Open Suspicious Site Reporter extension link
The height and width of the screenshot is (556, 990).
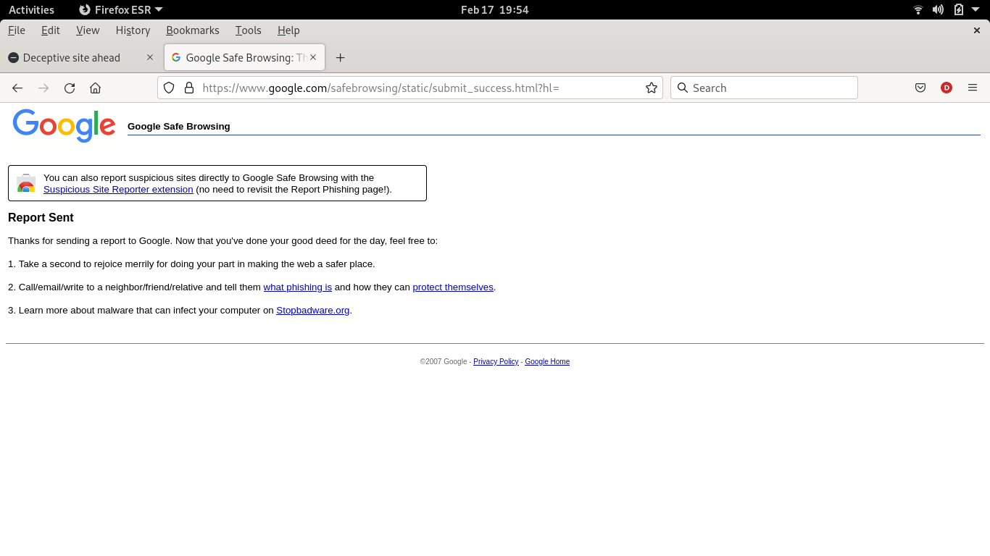(118, 190)
